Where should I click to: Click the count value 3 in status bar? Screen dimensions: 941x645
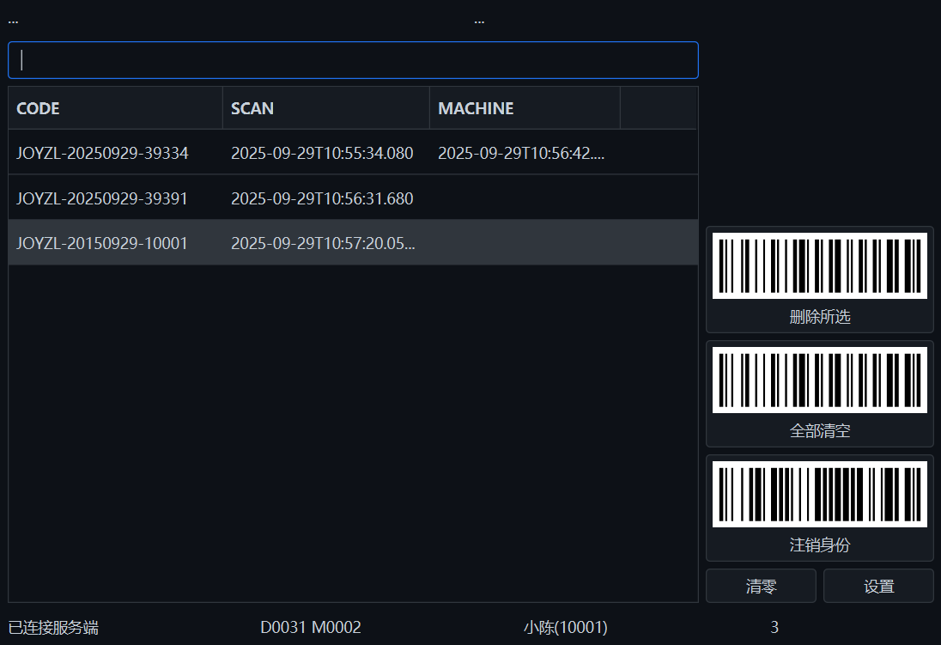tap(774, 628)
